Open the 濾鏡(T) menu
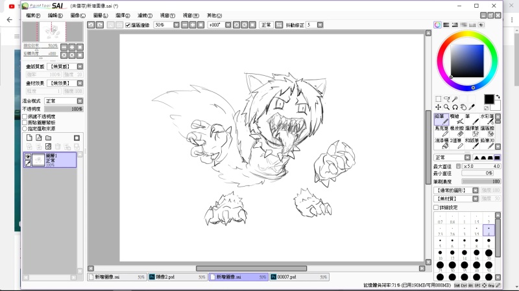 [x=145, y=16]
